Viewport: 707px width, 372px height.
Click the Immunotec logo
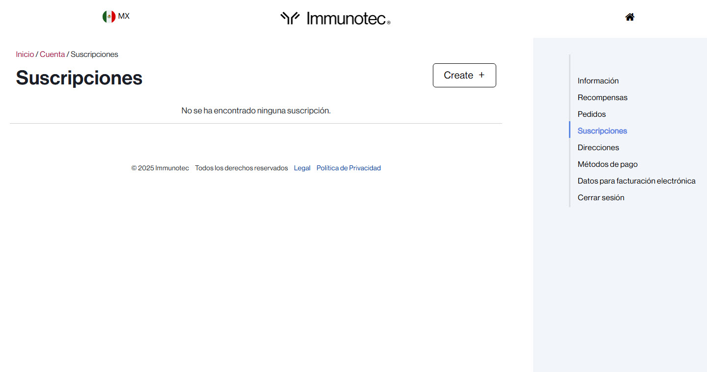[x=336, y=18]
